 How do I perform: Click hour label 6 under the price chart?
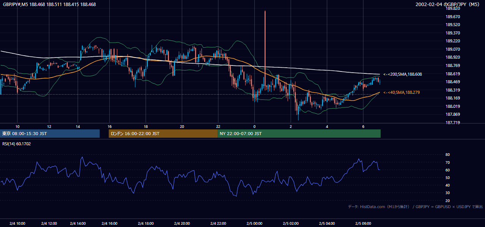363,126
